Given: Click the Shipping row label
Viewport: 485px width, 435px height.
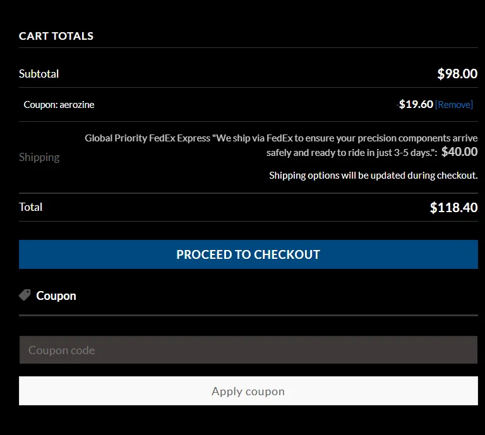Looking at the screenshot, I should (x=39, y=157).
